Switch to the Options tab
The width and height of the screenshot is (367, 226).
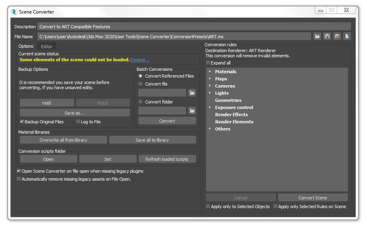26,46
